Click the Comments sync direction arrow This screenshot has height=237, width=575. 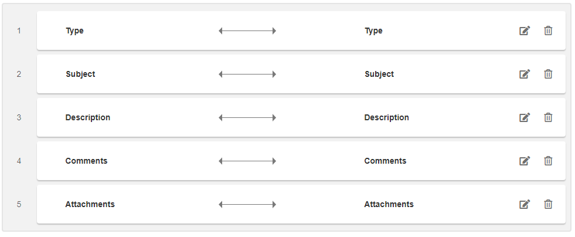pyautogui.click(x=247, y=161)
